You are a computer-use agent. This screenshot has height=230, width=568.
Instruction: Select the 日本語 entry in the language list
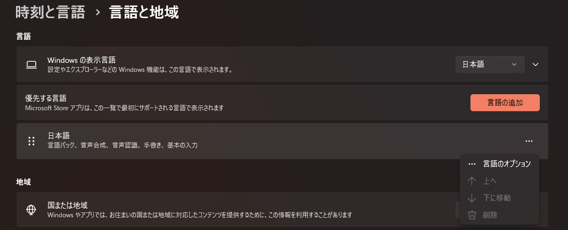click(59, 136)
